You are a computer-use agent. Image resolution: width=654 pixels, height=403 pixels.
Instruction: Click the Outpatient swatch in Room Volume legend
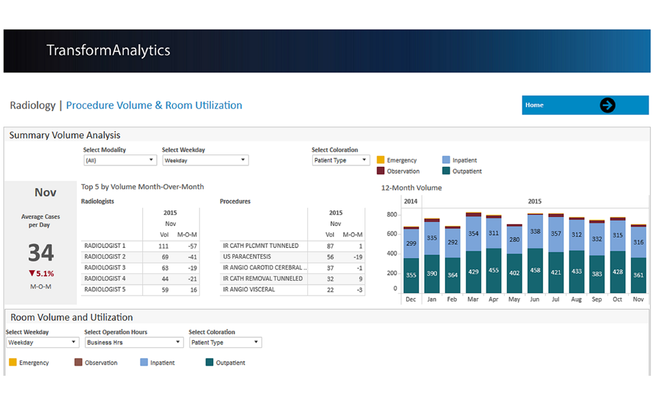[209, 362]
